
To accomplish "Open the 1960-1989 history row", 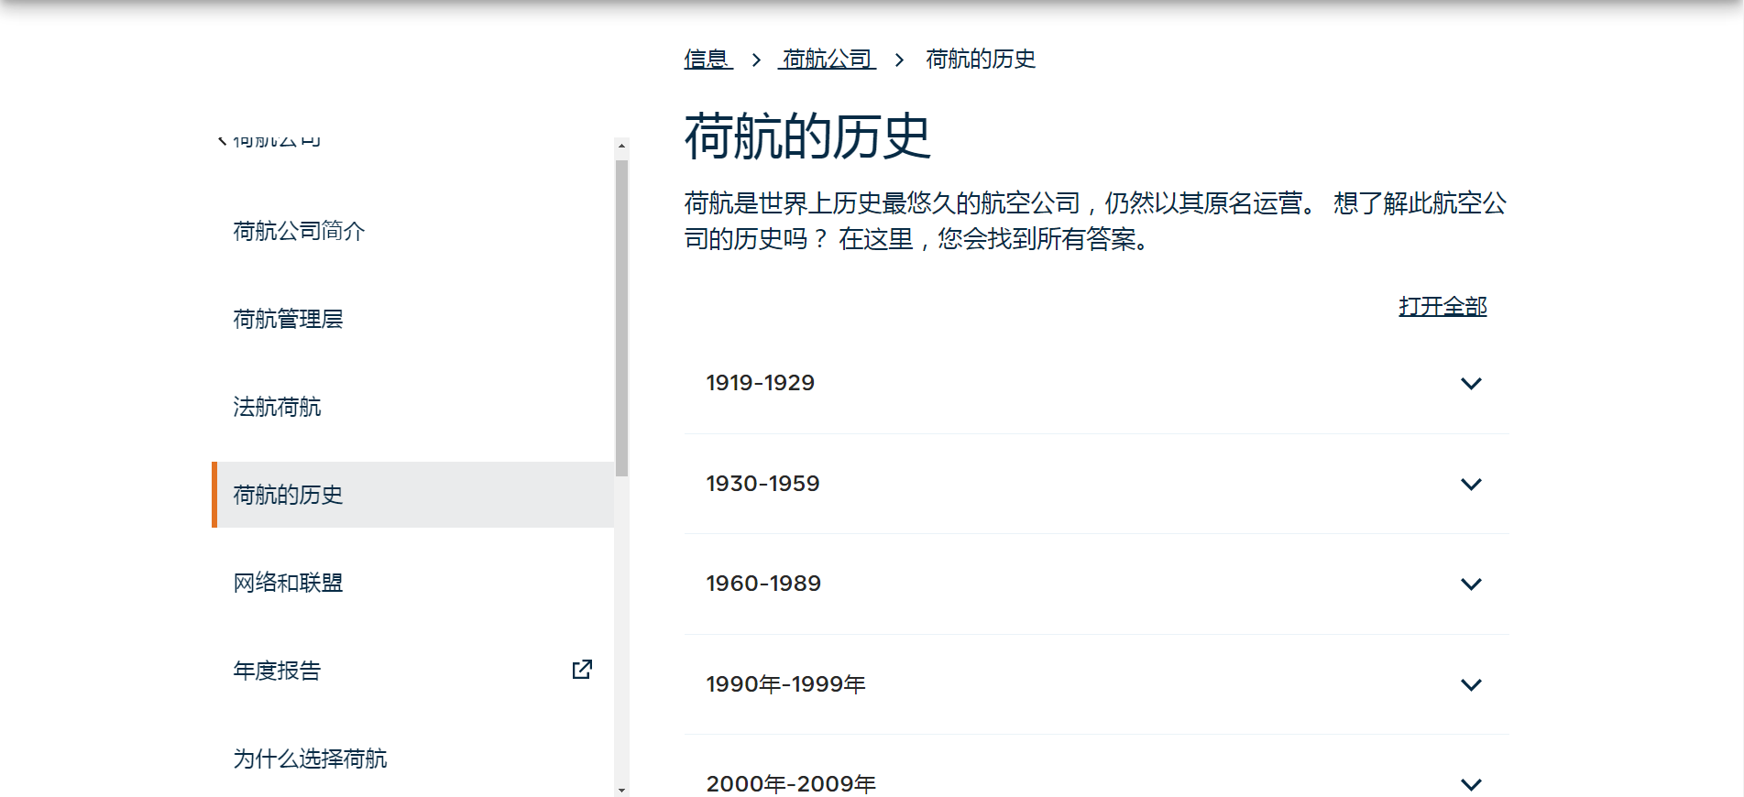I will [1096, 584].
